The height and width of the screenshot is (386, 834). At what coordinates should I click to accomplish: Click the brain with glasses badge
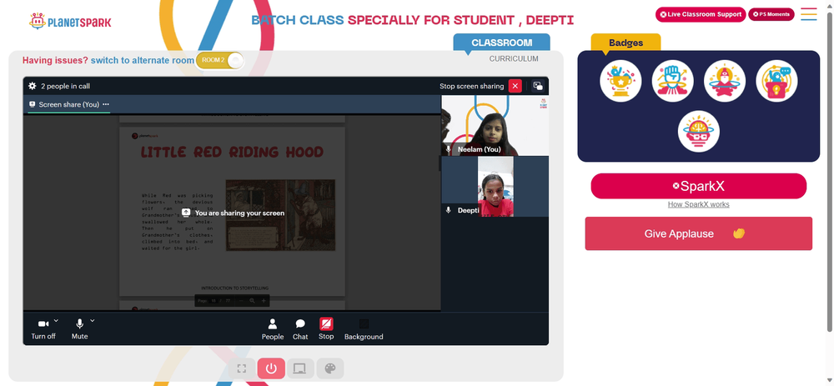(699, 132)
